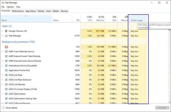Screen dimensions: 171x112
Task: Sort by the CPU column header
Action: (87, 19)
